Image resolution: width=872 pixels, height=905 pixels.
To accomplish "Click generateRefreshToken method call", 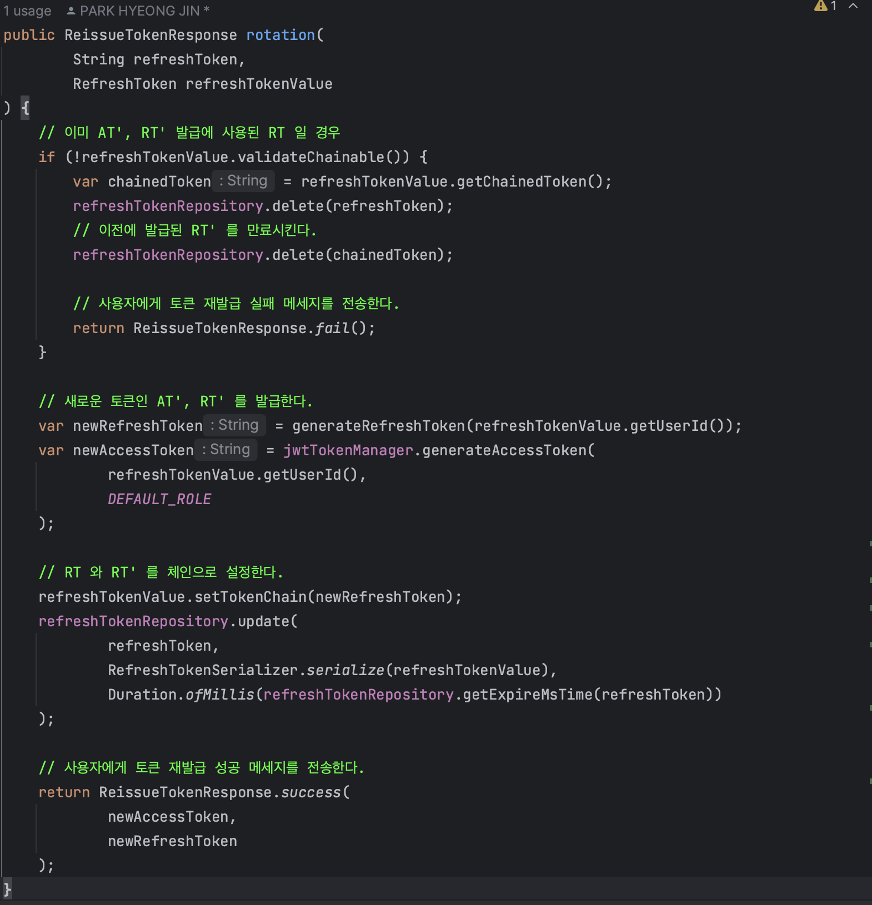I will 379,426.
